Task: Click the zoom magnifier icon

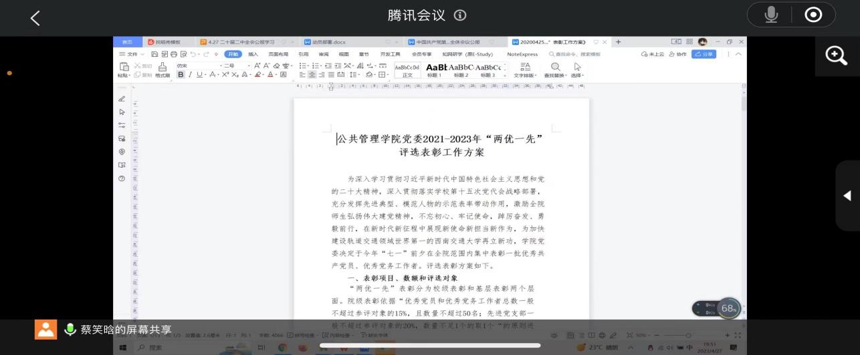Action: (x=837, y=56)
